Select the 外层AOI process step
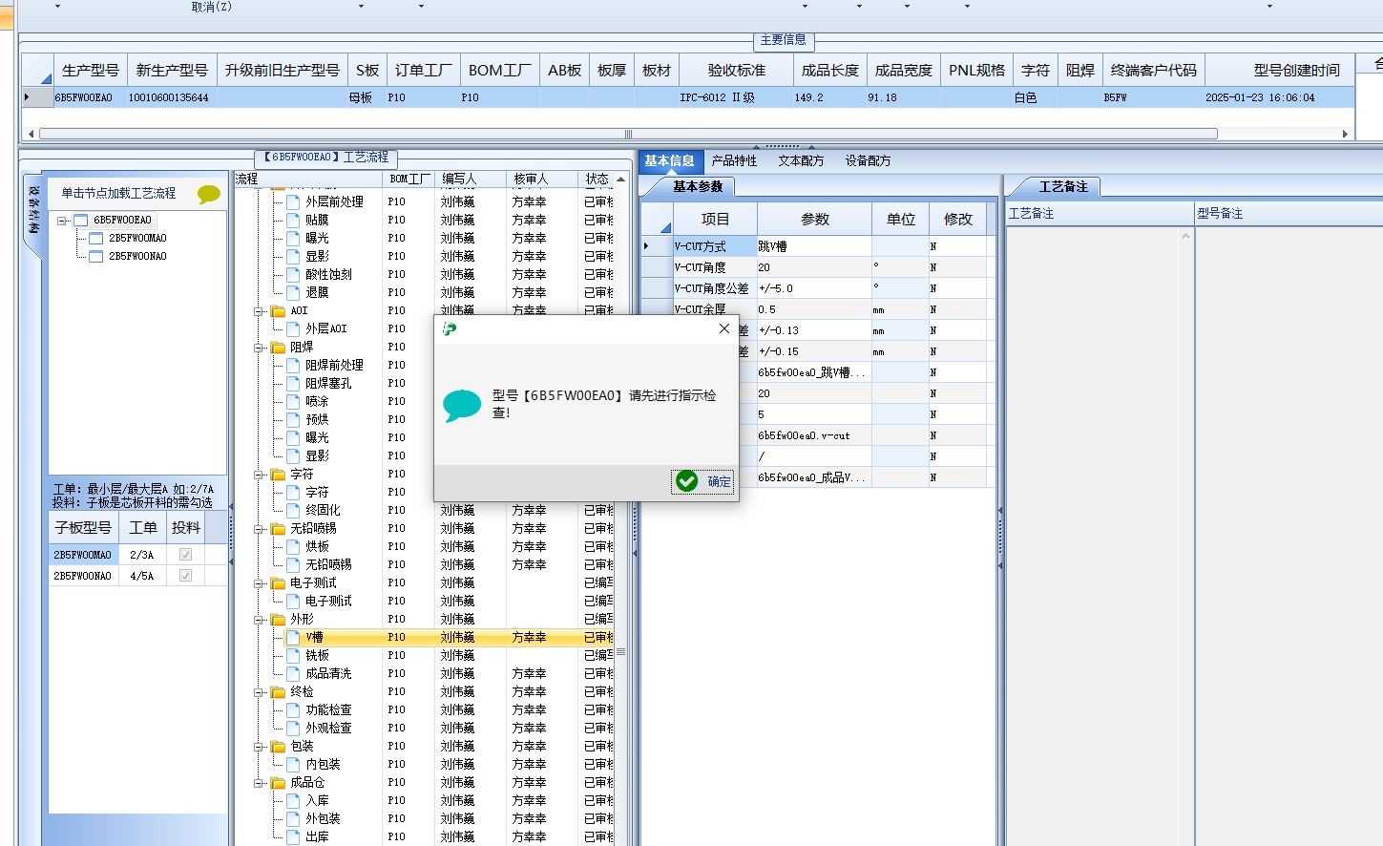1383x846 pixels. (x=325, y=328)
